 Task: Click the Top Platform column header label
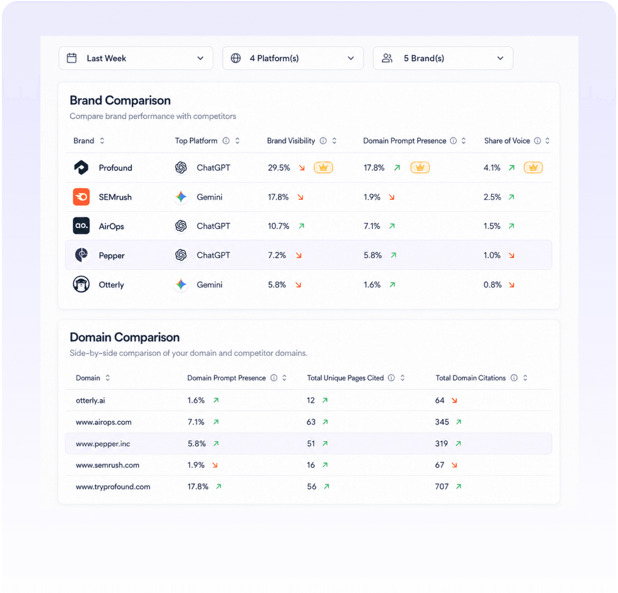pyautogui.click(x=196, y=141)
